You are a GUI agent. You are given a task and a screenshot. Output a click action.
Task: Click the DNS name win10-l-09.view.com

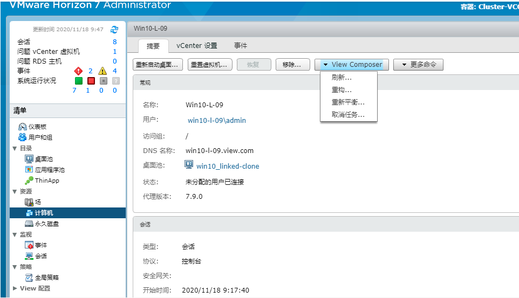pos(220,151)
